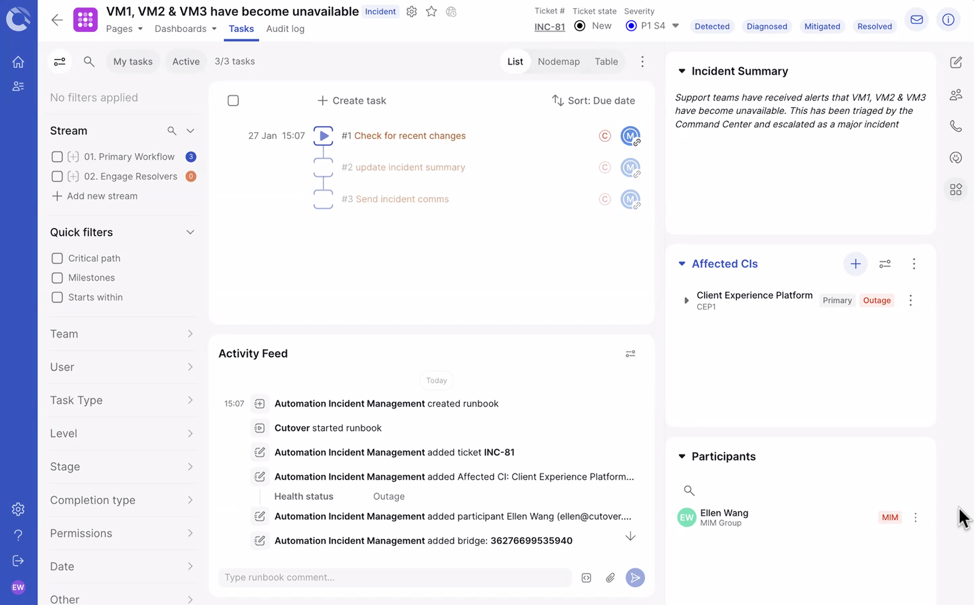Image resolution: width=974 pixels, height=605 pixels.
Task: Click the paperclip attachment icon in comment bar
Action: pos(610,577)
